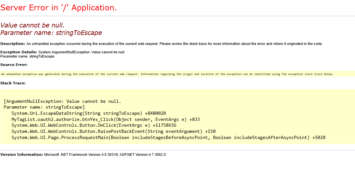
Task: Click the bold "Source Error:" label
Action: [x=14, y=65]
